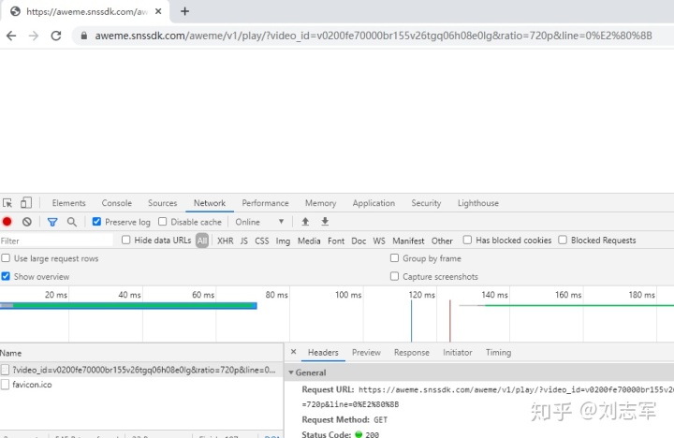
Task: Click the Name column header
Action: (x=141, y=353)
